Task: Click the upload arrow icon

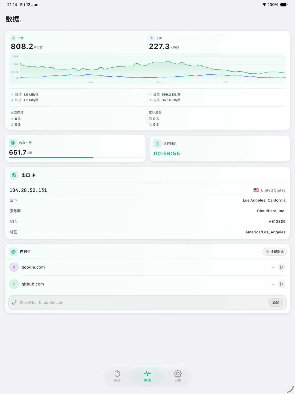Action: (x=152, y=38)
